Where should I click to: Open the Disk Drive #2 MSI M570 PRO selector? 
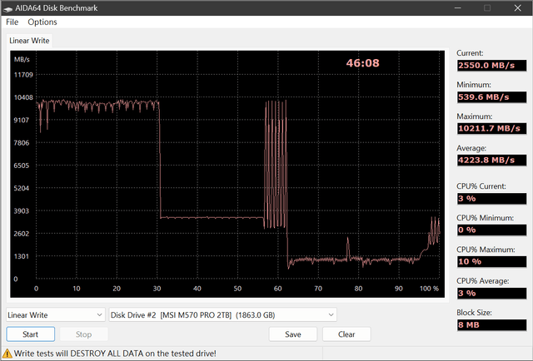pyautogui.click(x=222, y=314)
